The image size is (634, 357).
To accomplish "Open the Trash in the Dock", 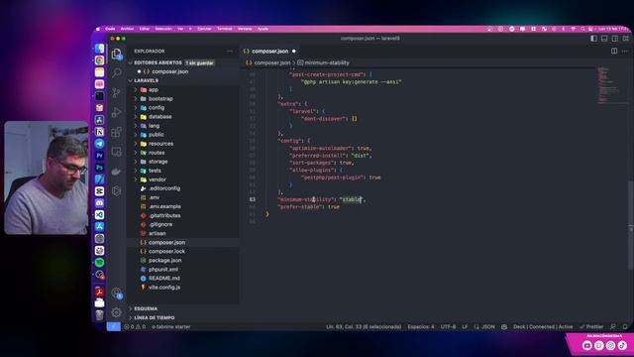I will (99, 314).
